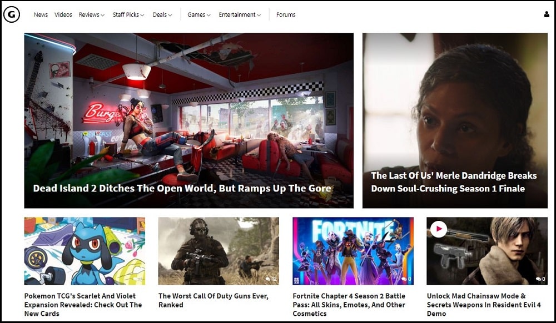Go to the News section
The height and width of the screenshot is (323, 556).
(41, 14)
